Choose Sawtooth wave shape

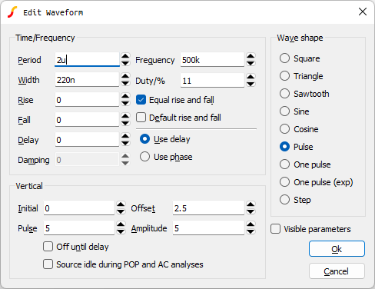(x=284, y=94)
